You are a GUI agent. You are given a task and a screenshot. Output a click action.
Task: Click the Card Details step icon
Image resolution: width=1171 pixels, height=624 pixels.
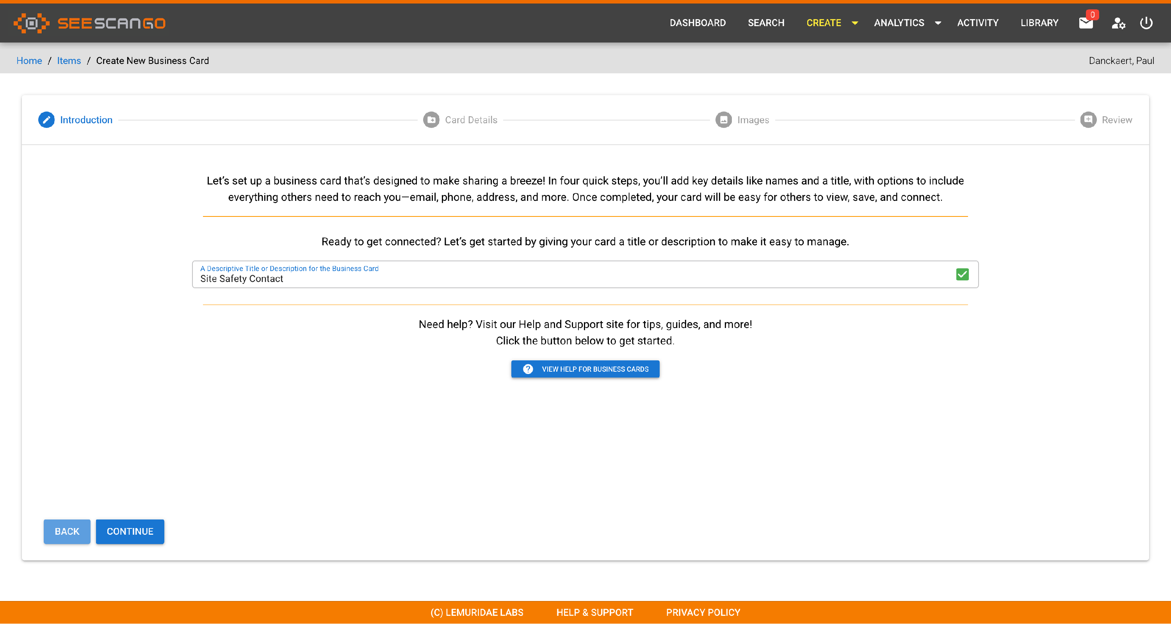pyautogui.click(x=431, y=120)
